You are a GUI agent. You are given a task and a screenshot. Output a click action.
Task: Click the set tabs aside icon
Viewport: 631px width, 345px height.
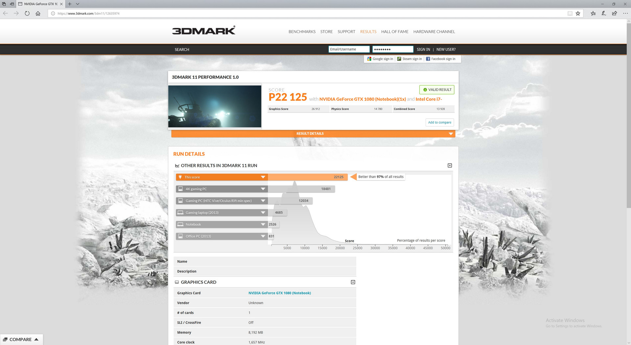point(12,4)
